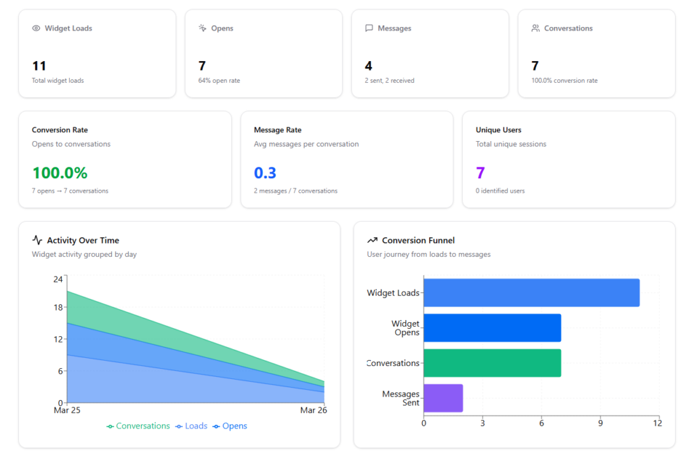Click the purple 7 unique users value
Viewport: 694px width, 459px height.
click(480, 173)
